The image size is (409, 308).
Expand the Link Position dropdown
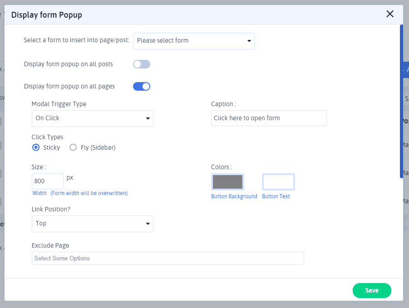(92, 224)
